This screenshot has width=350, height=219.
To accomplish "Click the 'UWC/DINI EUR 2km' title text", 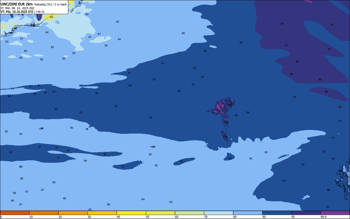I will (16, 4).
